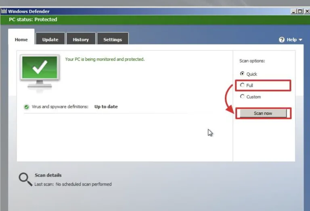This screenshot has height=211, width=310.
Task: Click 'Virus and spyware definitions:' label
Action: pyautogui.click(x=60, y=107)
